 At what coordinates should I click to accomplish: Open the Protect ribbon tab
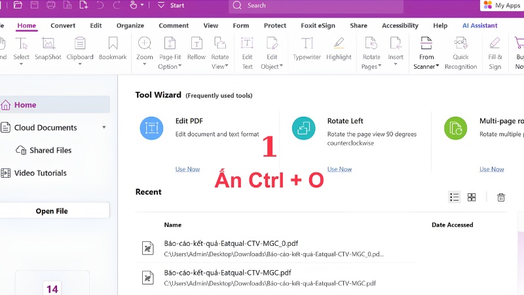[275, 26]
